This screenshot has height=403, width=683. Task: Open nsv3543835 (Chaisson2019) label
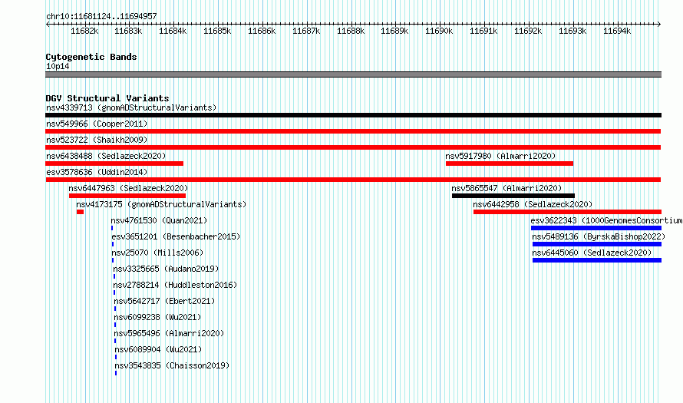(172, 365)
